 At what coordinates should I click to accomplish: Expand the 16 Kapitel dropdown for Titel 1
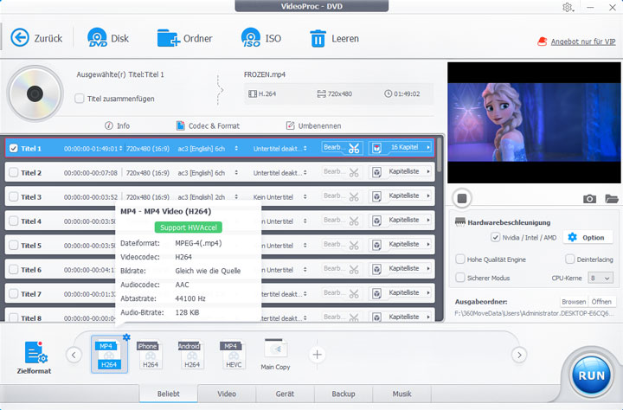pyautogui.click(x=428, y=147)
